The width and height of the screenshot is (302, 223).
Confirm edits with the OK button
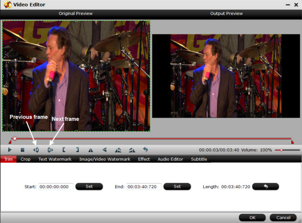(x=252, y=217)
